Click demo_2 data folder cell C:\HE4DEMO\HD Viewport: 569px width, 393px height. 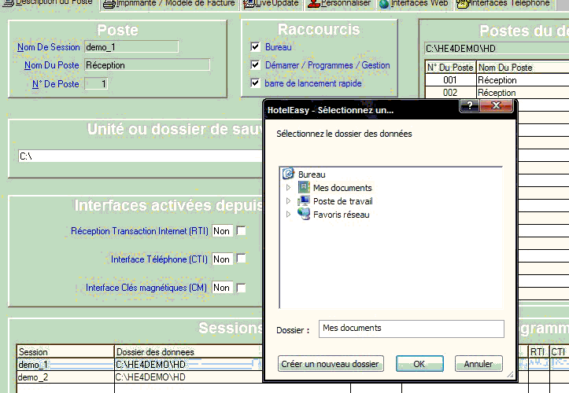(188, 377)
